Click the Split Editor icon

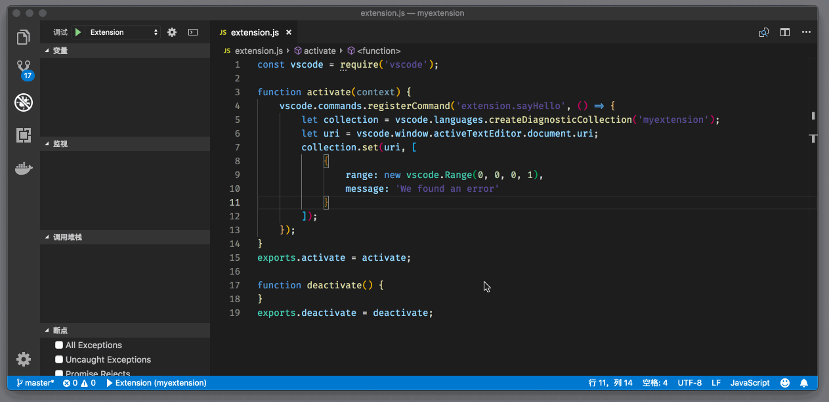(784, 32)
